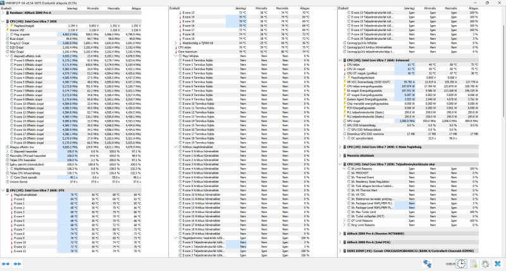
Task: Expand the Ring Limit Reasons group
Action: [344, 225]
